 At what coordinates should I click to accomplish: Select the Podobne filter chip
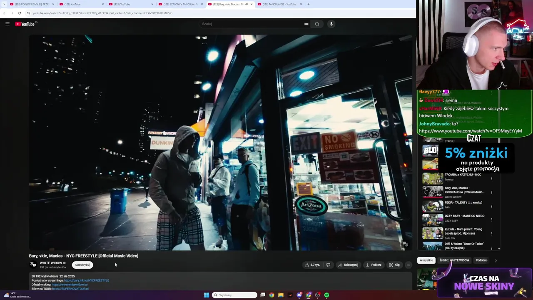481,260
